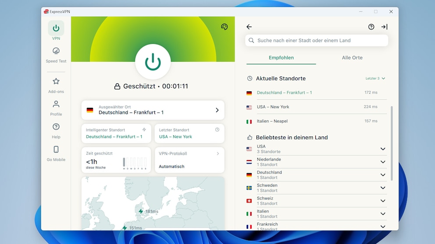Open the VPN-Protokoll settings card
Image resolution: width=435 pixels, height=244 pixels.
[189, 160]
